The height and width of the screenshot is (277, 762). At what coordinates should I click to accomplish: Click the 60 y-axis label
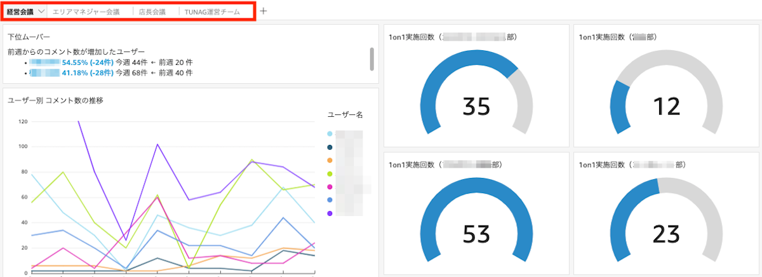pyautogui.click(x=24, y=198)
